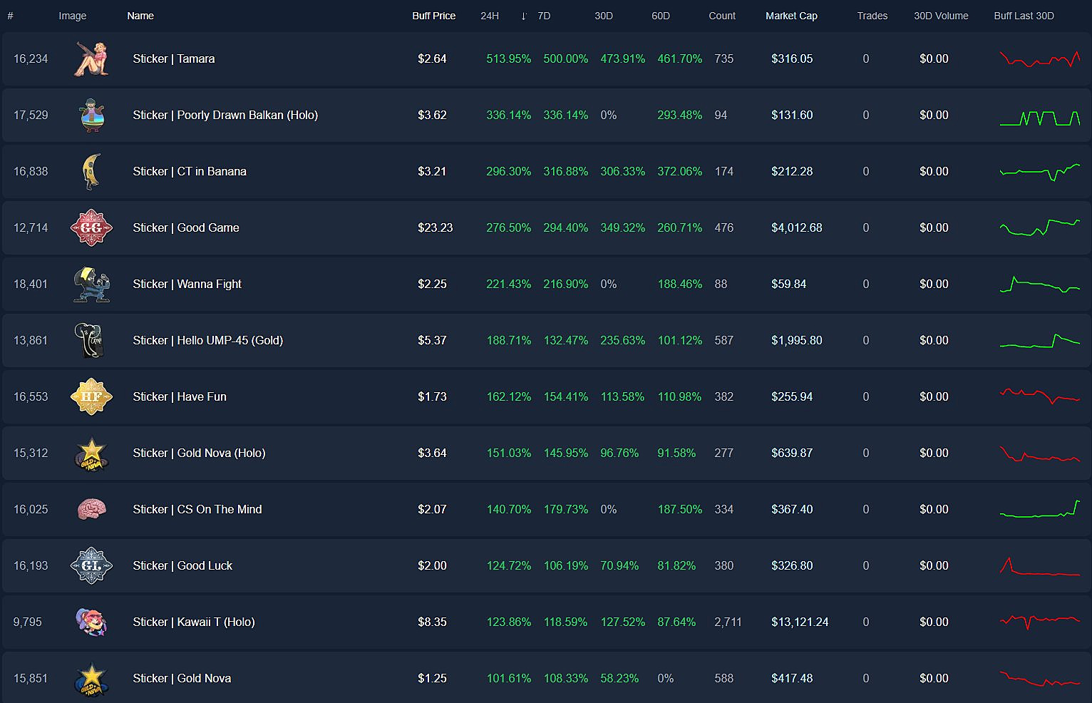Open the Hello UMP-45 (Gold) elephant icon

click(91, 340)
